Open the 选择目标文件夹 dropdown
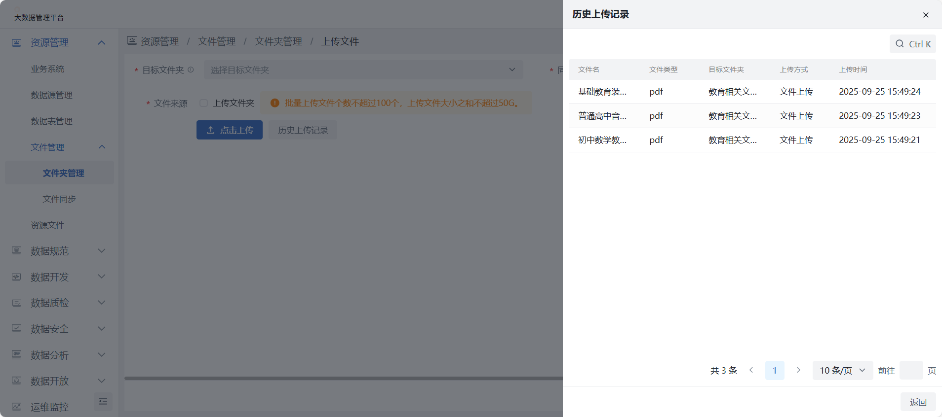Image resolution: width=942 pixels, height=417 pixels. [x=363, y=70]
